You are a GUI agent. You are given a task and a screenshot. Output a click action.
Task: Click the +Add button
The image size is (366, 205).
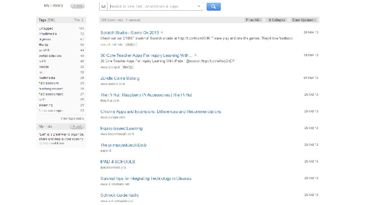pos(77,6)
